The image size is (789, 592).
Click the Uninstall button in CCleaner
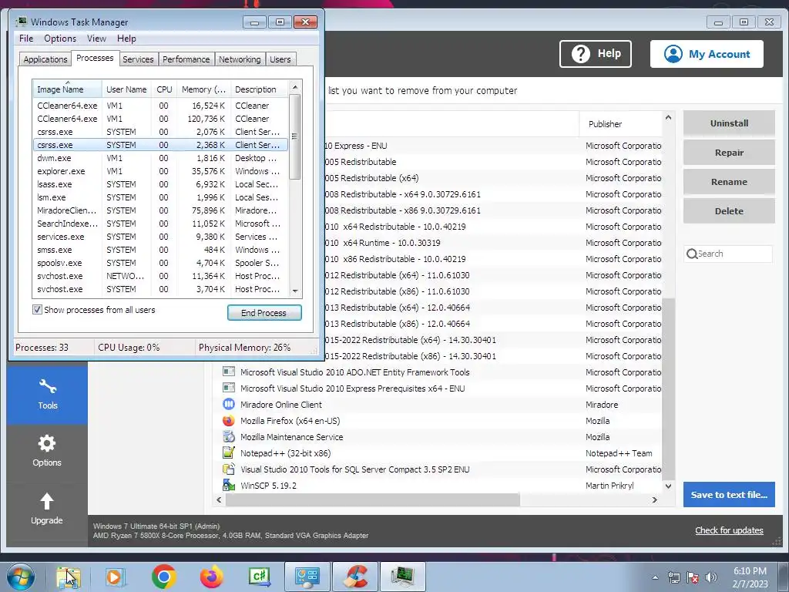click(729, 123)
